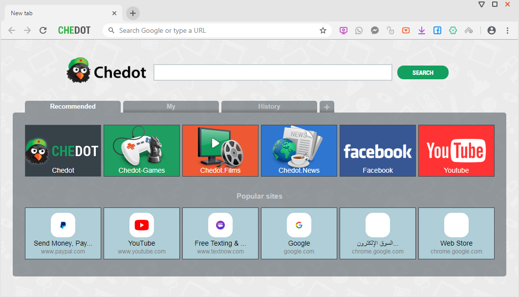Add a new tab group with plus

pyautogui.click(x=326, y=107)
